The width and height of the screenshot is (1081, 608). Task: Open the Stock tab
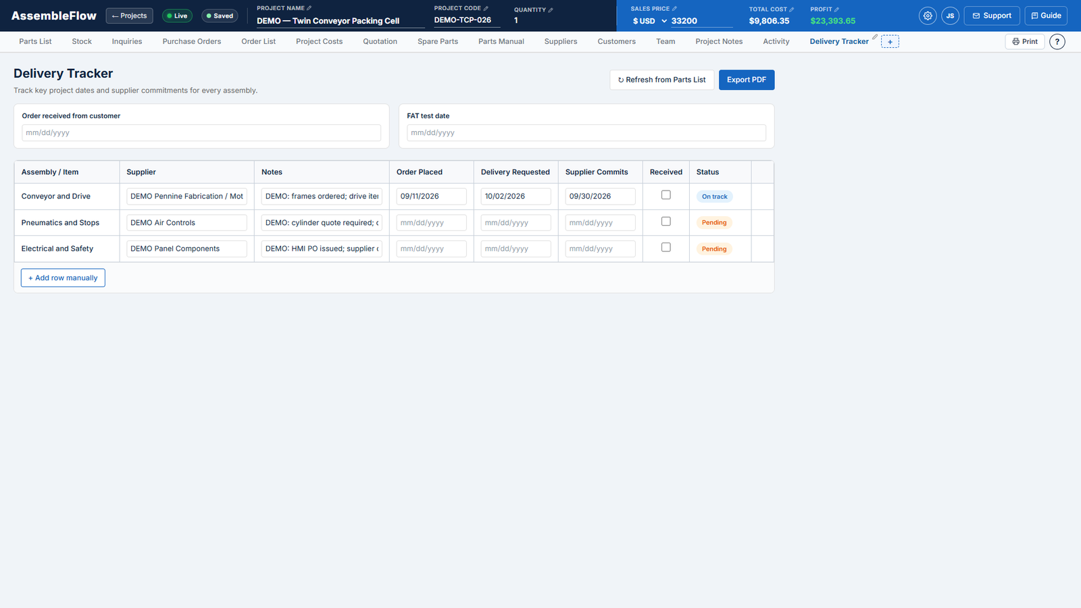click(82, 42)
